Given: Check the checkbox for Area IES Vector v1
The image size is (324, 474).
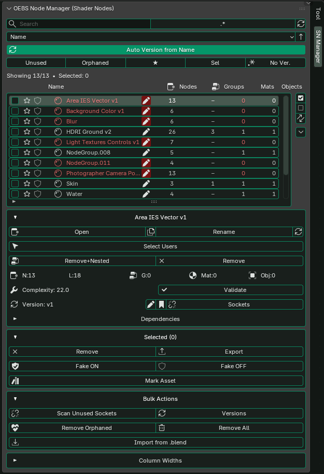Looking at the screenshot, I should (x=15, y=101).
